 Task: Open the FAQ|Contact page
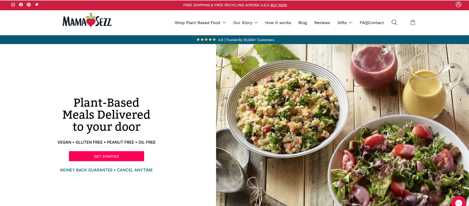click(x=372, y=23)
